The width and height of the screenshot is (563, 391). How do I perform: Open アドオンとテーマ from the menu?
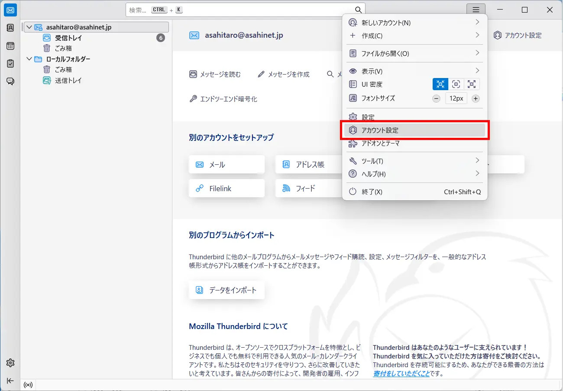pos(380,143)
